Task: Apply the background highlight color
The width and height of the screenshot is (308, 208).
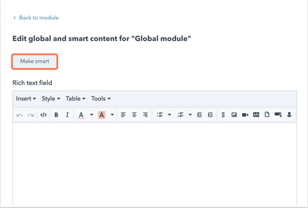Action: pos(102,115)
